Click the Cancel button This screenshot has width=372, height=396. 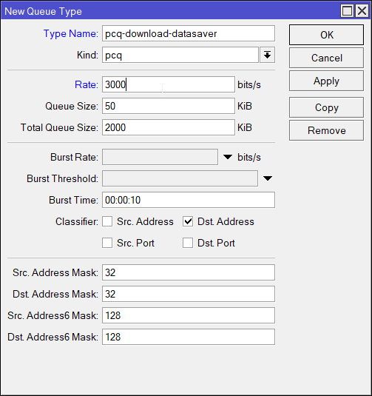point(326,58)
